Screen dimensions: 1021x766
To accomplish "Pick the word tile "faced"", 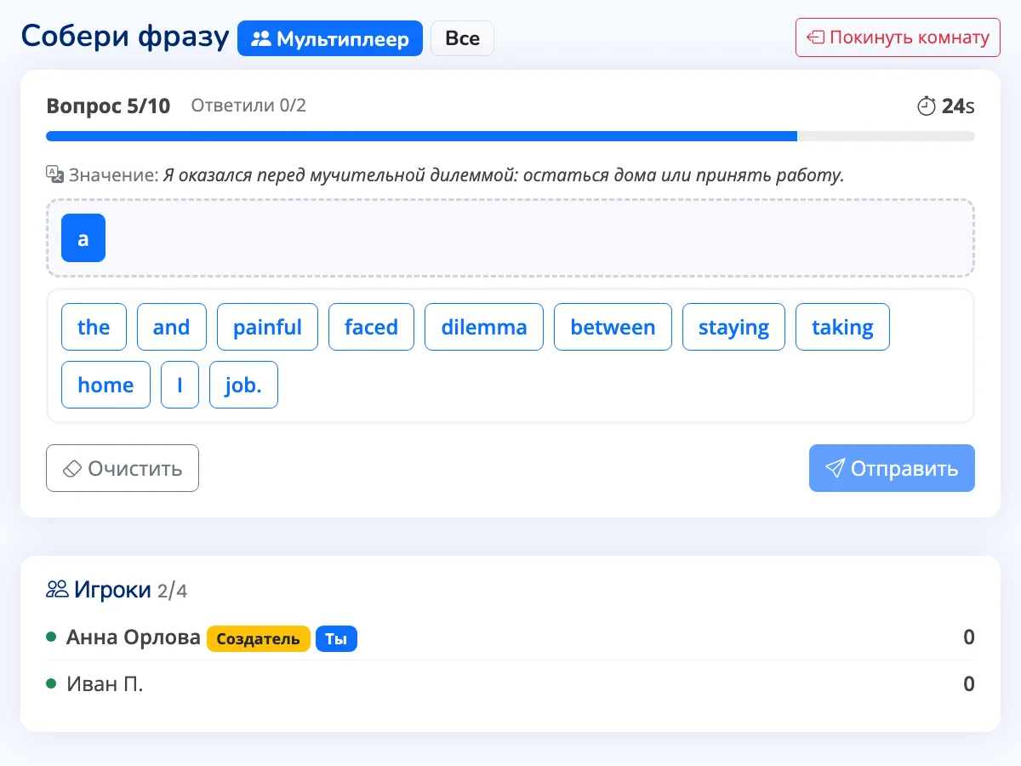I will pyautogui.click(x=371, y=327).
